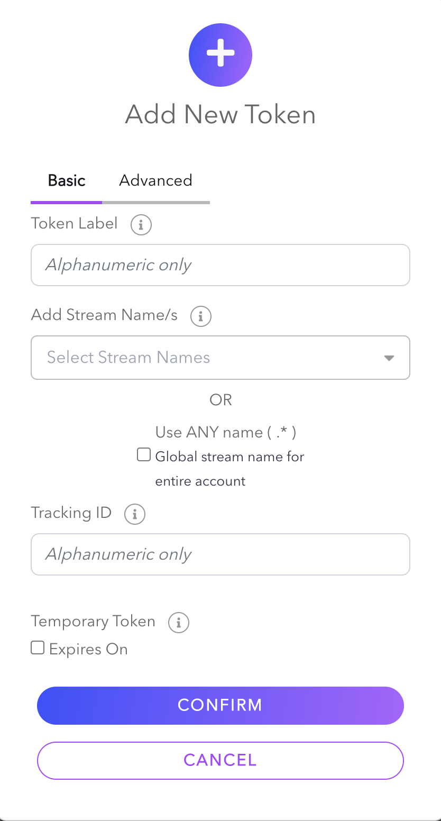Click into the Tracking ID text field
Screen dimensions: 441x821
(x=221, y=554)
